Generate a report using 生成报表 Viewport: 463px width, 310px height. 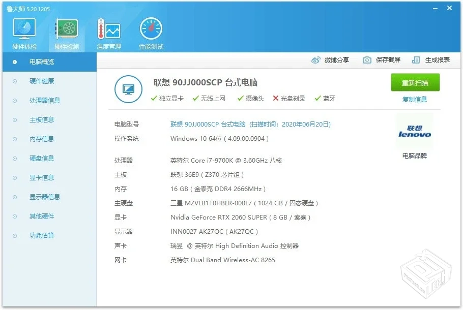pos(432,59)
